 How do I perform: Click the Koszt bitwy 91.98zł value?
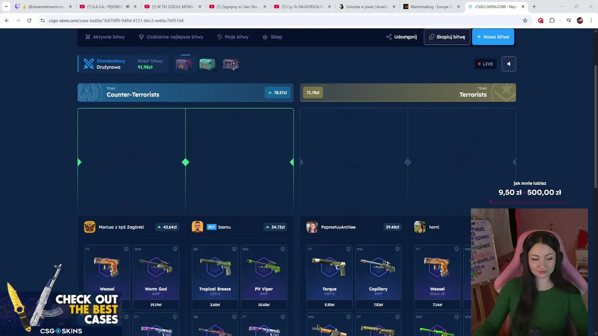pyautogui.click(x=145, y=67)
